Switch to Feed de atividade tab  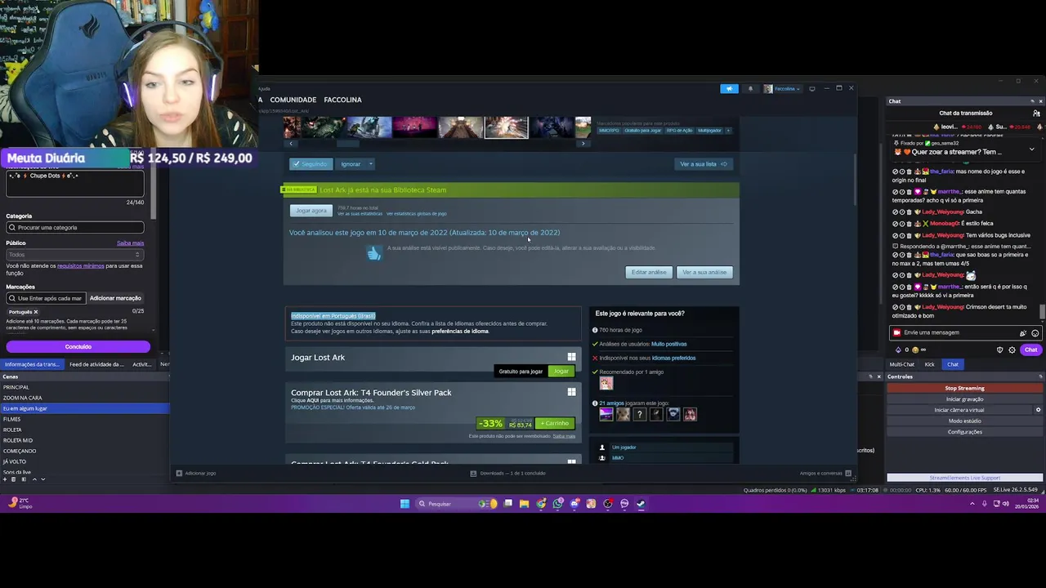[96, 364]
